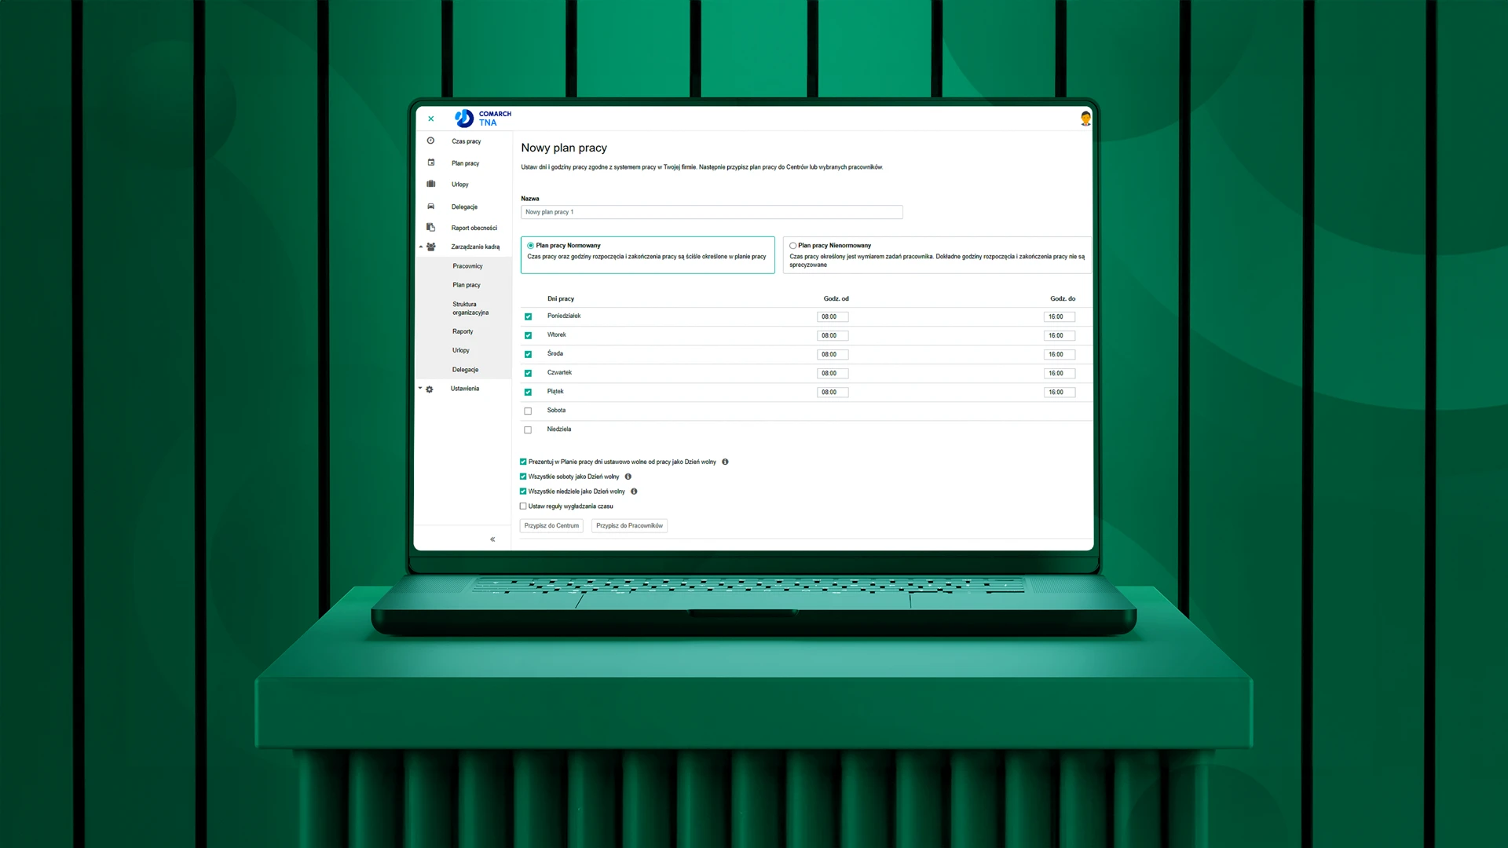The image size is (1508, 848).
Task: Click the Nowy plan pracy heading
Action: coord(564,148)
